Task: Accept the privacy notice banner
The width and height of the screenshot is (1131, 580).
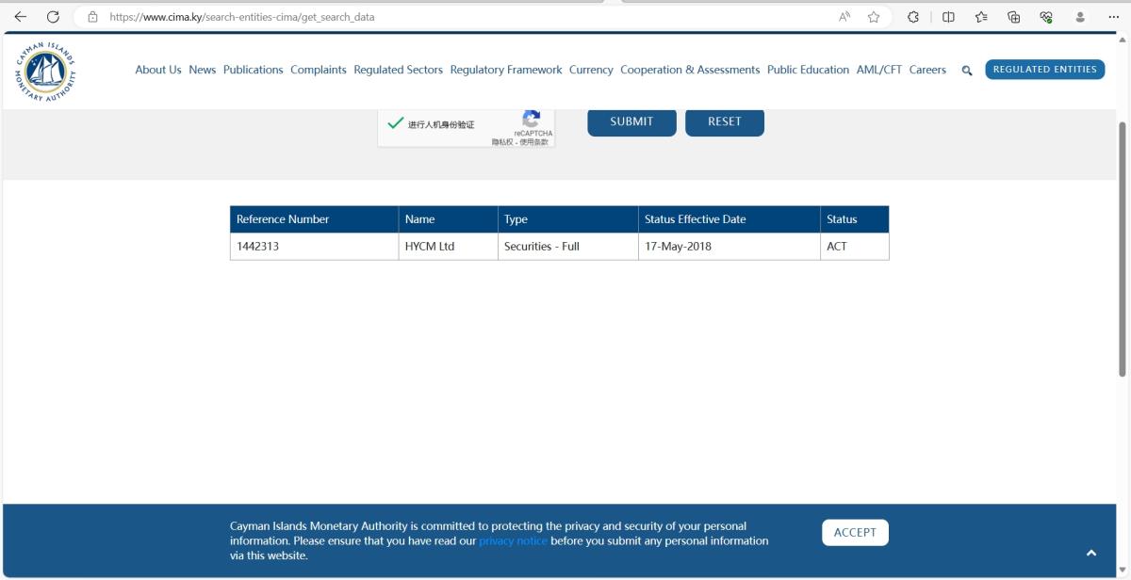Action: pyautogui.click(x=855, y=532)
